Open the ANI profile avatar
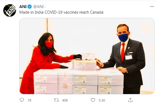This screenshot has width=157, height=105. coord(10,10)
